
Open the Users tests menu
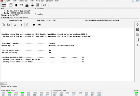pos(40,1)
